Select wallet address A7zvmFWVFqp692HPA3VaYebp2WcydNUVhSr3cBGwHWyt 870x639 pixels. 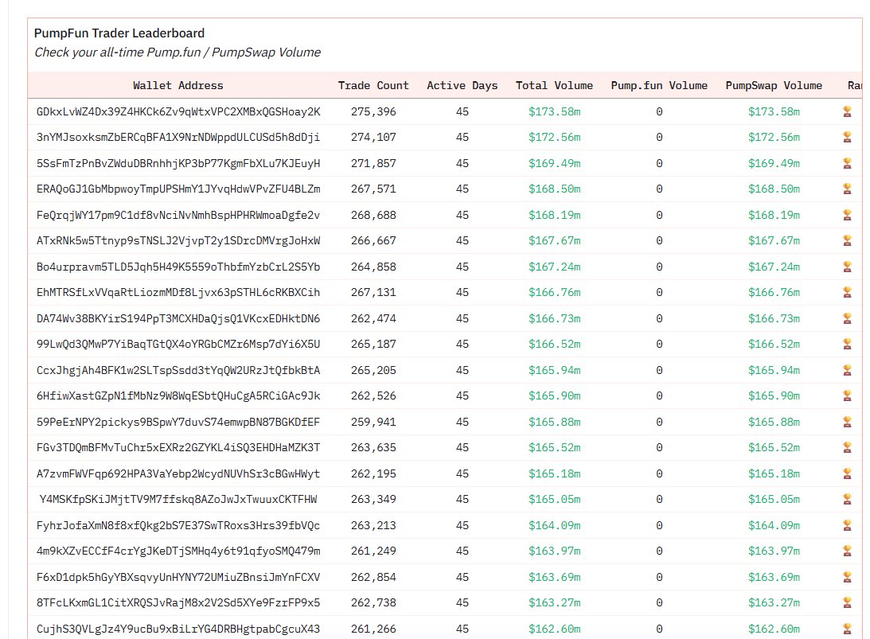pyautogui.click(x=178, y=473)
